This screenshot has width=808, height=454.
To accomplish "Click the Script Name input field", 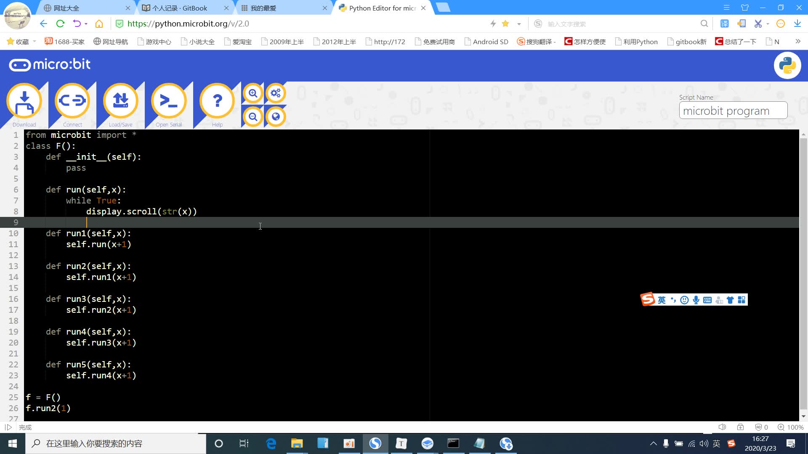I will point(733,111).
